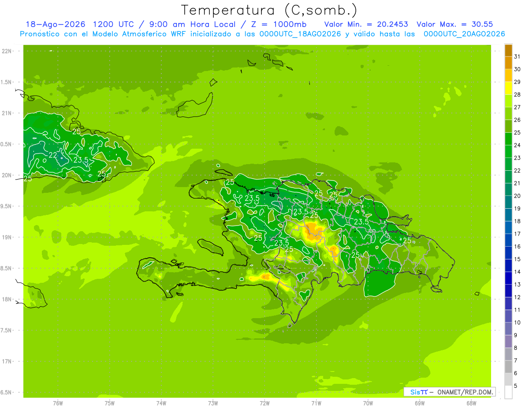Click the "0000UTC_20AGO2026" valid-until time
Viewport: 529px width, 409px height.
(464, 34)
